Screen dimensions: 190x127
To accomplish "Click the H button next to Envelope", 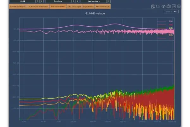I will pos(73,1).
